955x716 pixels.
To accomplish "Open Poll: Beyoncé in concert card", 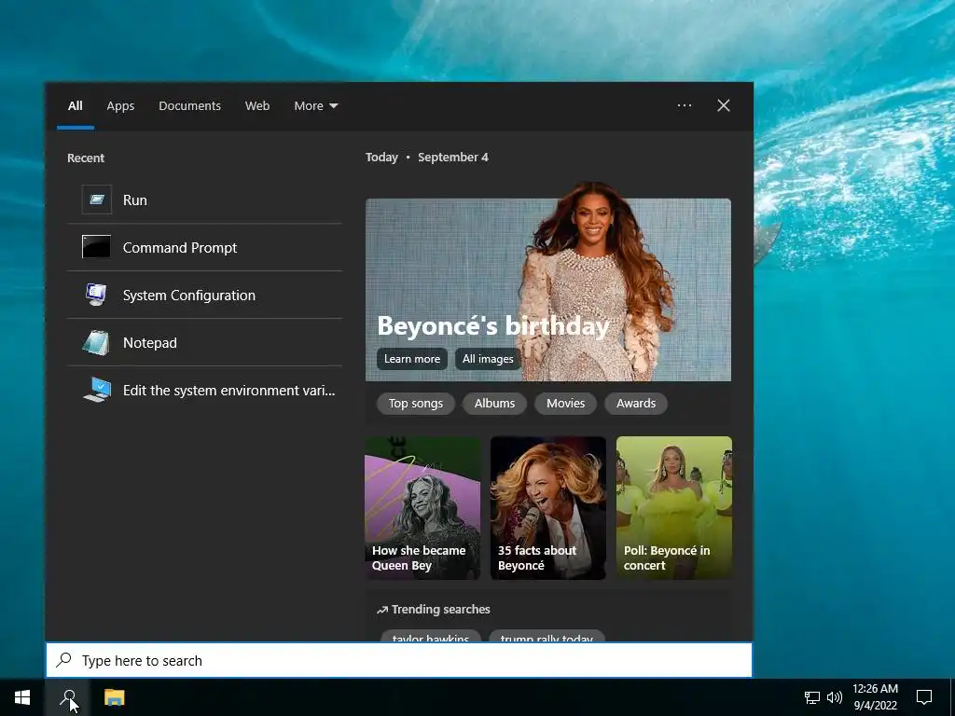I will 674,508.
